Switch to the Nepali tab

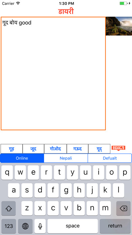click(66, 158)
